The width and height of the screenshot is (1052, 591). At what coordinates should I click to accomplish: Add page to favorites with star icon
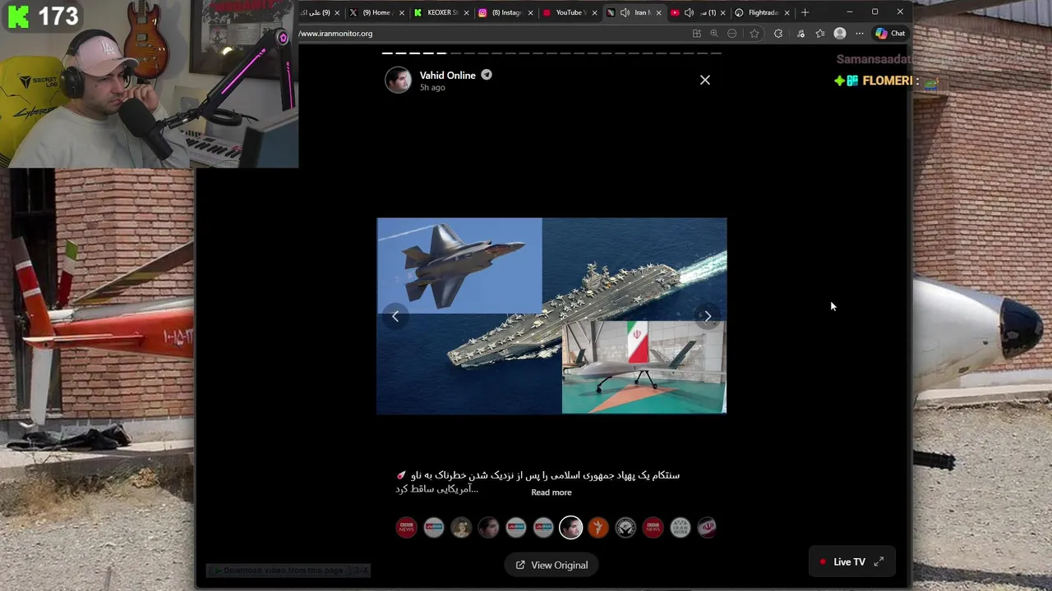(754, 34)
